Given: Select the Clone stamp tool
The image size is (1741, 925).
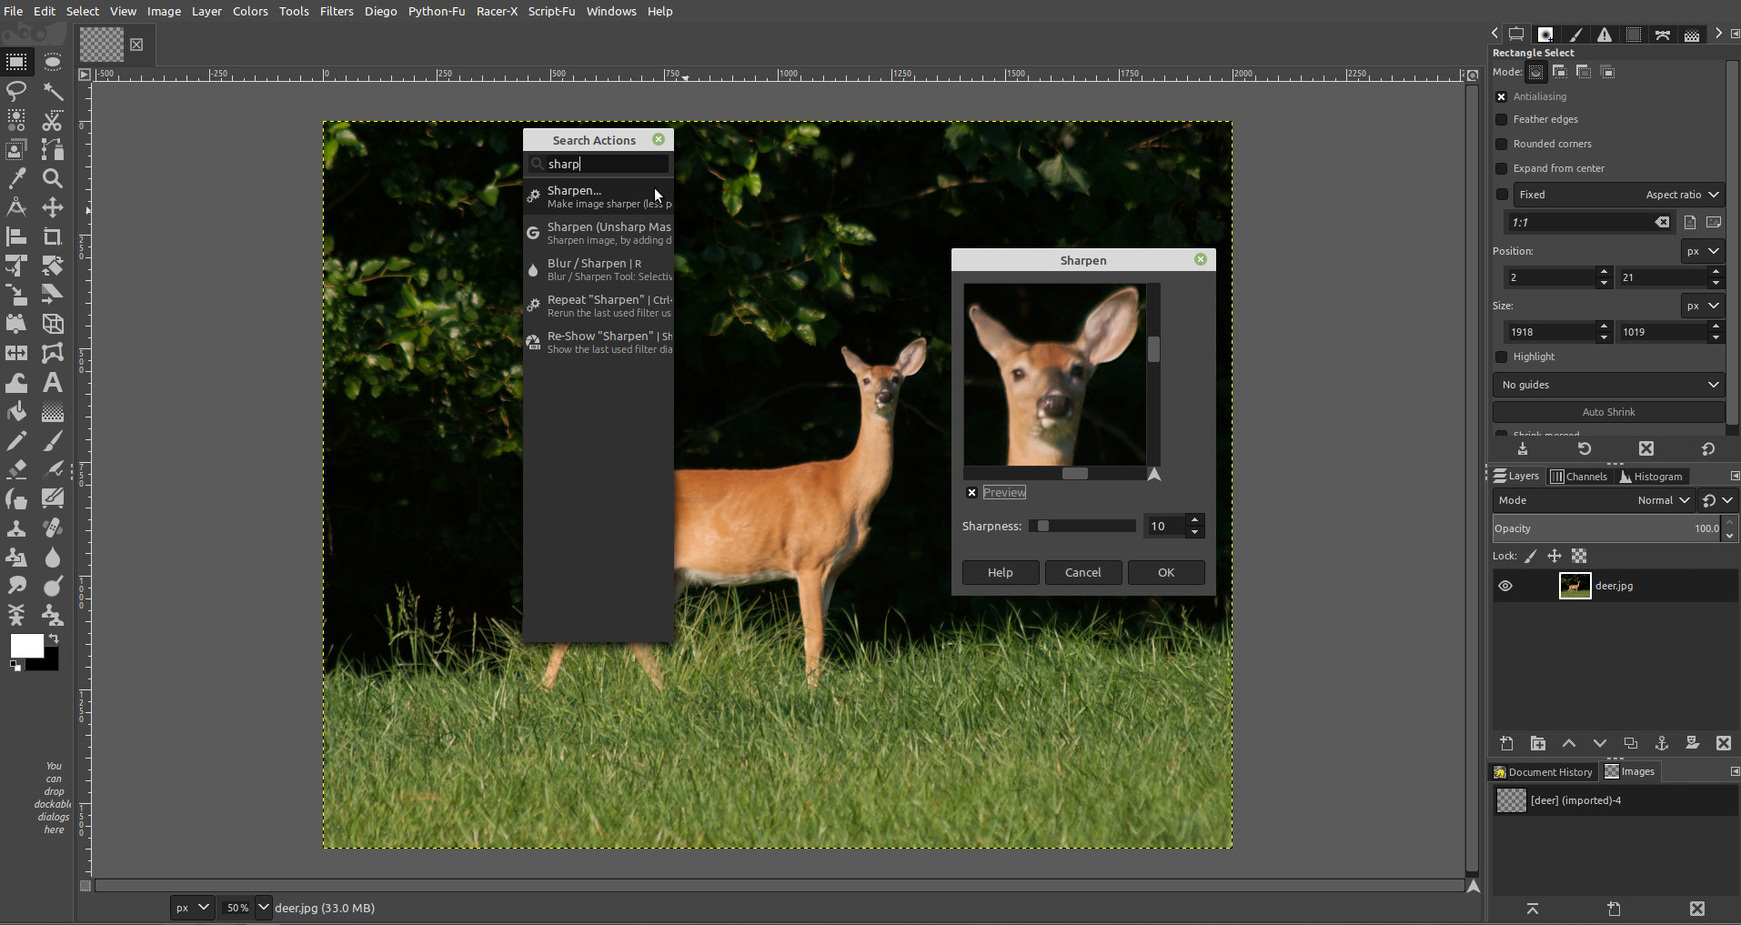Looking at the screenshot, I should point(16,528).
